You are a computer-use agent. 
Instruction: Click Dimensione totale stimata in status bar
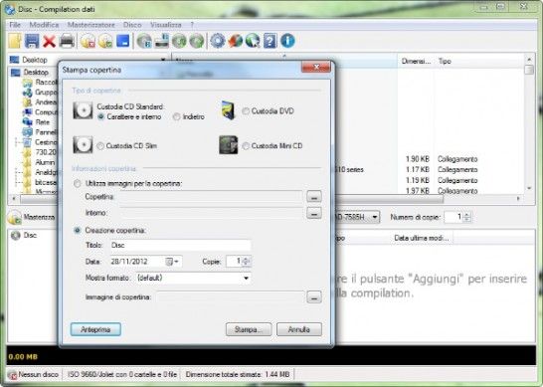238,374
